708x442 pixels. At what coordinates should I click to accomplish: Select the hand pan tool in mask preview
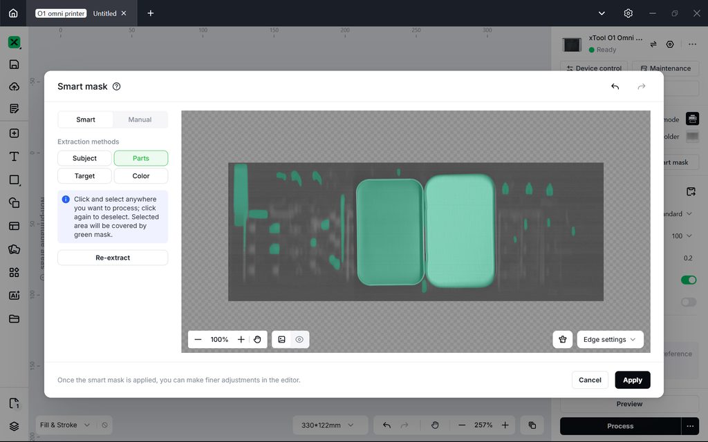tap(257, 340)
